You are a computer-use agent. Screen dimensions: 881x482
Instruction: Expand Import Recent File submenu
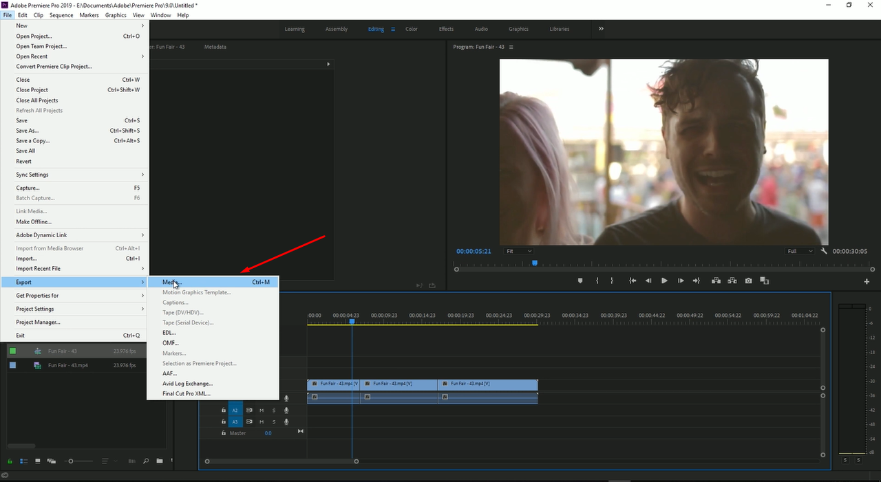[x=74, y=269]
